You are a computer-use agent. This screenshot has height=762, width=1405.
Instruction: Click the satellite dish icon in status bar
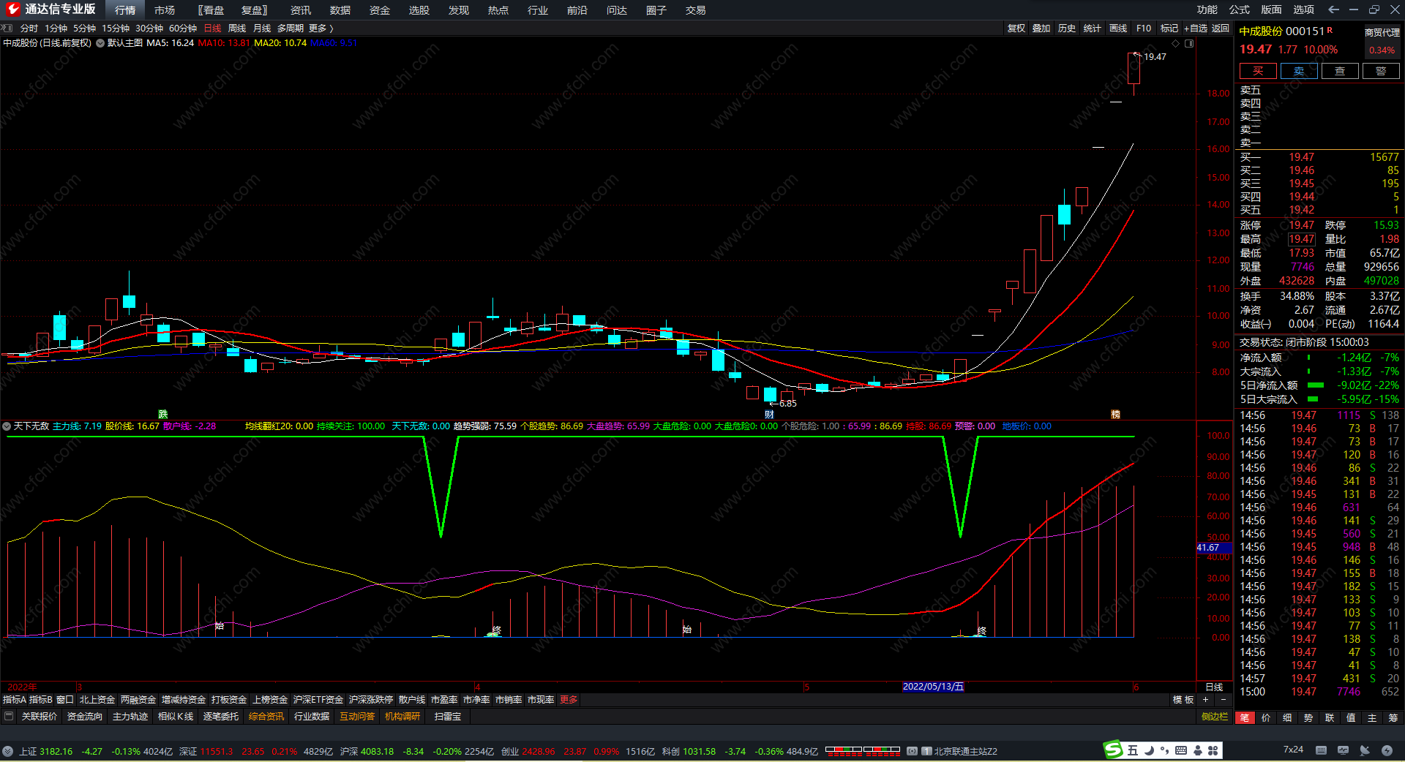(1365, 750)
